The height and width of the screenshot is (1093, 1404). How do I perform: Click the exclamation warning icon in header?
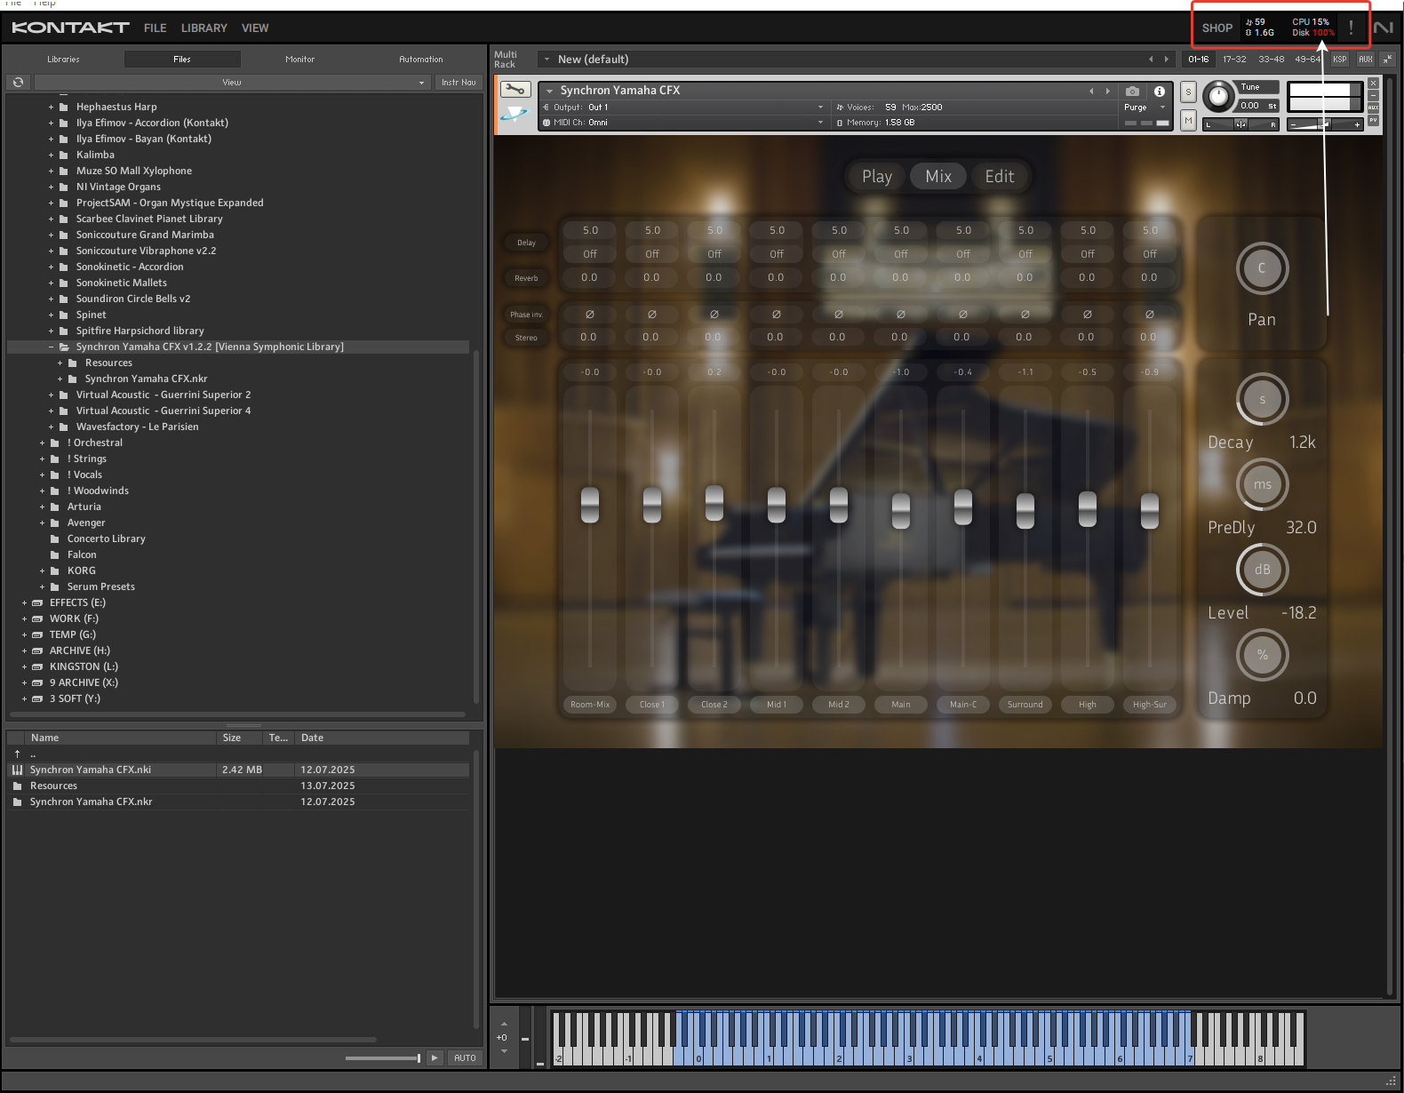coord(1351,28)
